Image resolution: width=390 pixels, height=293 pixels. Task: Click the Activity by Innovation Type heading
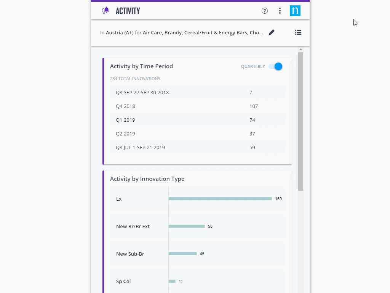(x=147, y=179)
